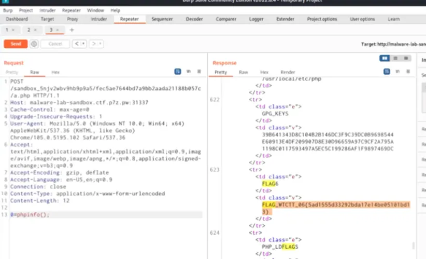Click the FLAG6 cell text in response
This screenshot has width=426, height=259.
(270, 184)
